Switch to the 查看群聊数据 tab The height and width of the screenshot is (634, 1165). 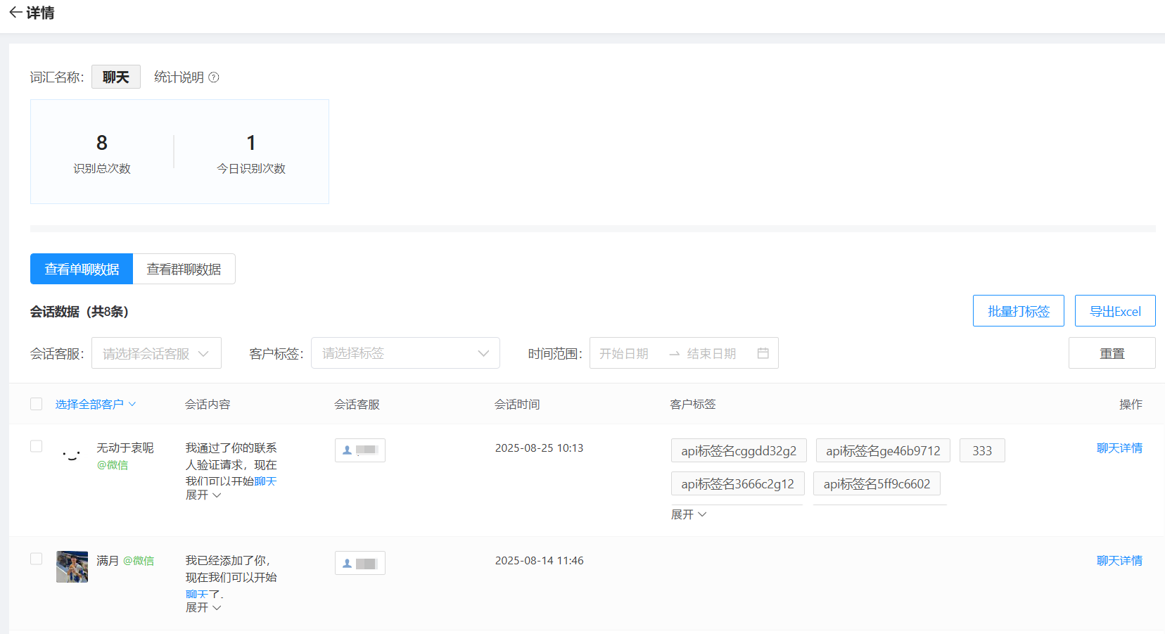tap(184, 269)
